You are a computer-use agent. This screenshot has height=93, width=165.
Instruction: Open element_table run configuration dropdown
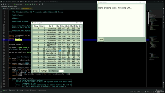point(19,4)
